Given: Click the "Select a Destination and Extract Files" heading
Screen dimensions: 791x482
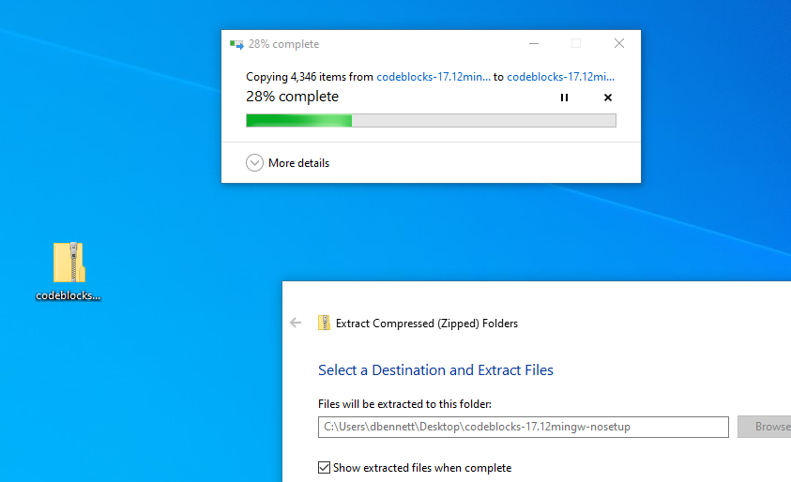Looking at the screenshot, I should pos(435,370).
